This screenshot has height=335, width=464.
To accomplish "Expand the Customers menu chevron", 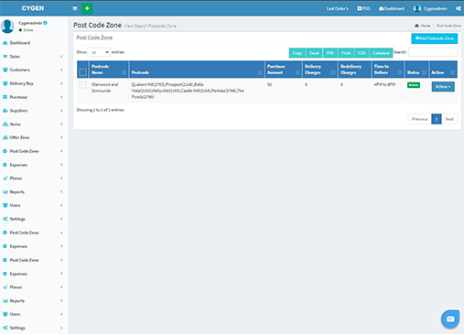I will [x=61, y=70].
